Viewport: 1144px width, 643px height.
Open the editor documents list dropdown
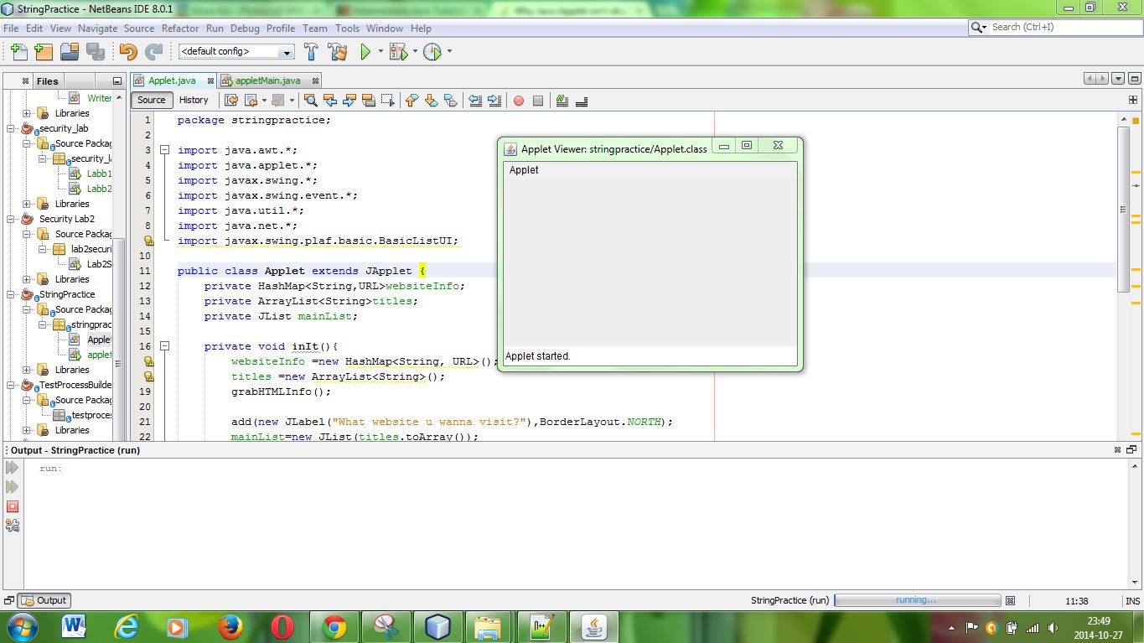tap(1118, 79)
